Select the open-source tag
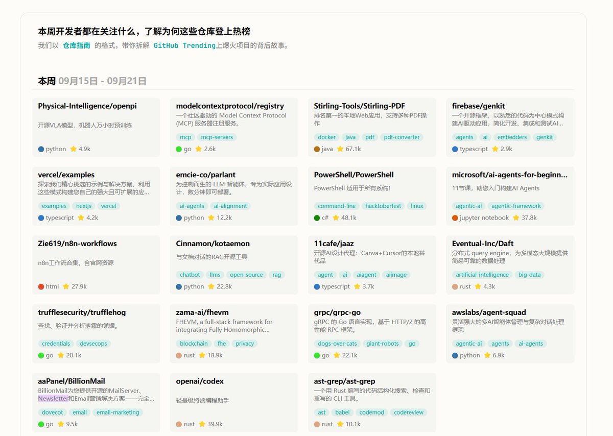This screenshot has width=613, height=436. (246, 275)
